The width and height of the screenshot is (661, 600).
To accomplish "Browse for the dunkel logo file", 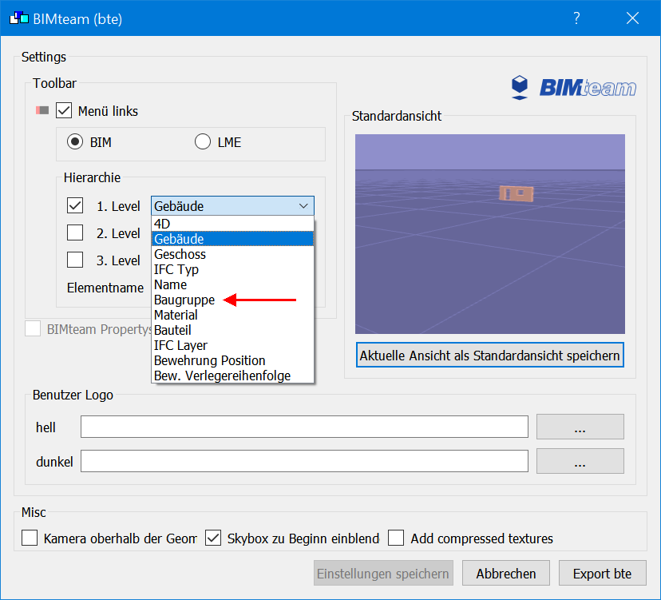I will pos(580,461).
